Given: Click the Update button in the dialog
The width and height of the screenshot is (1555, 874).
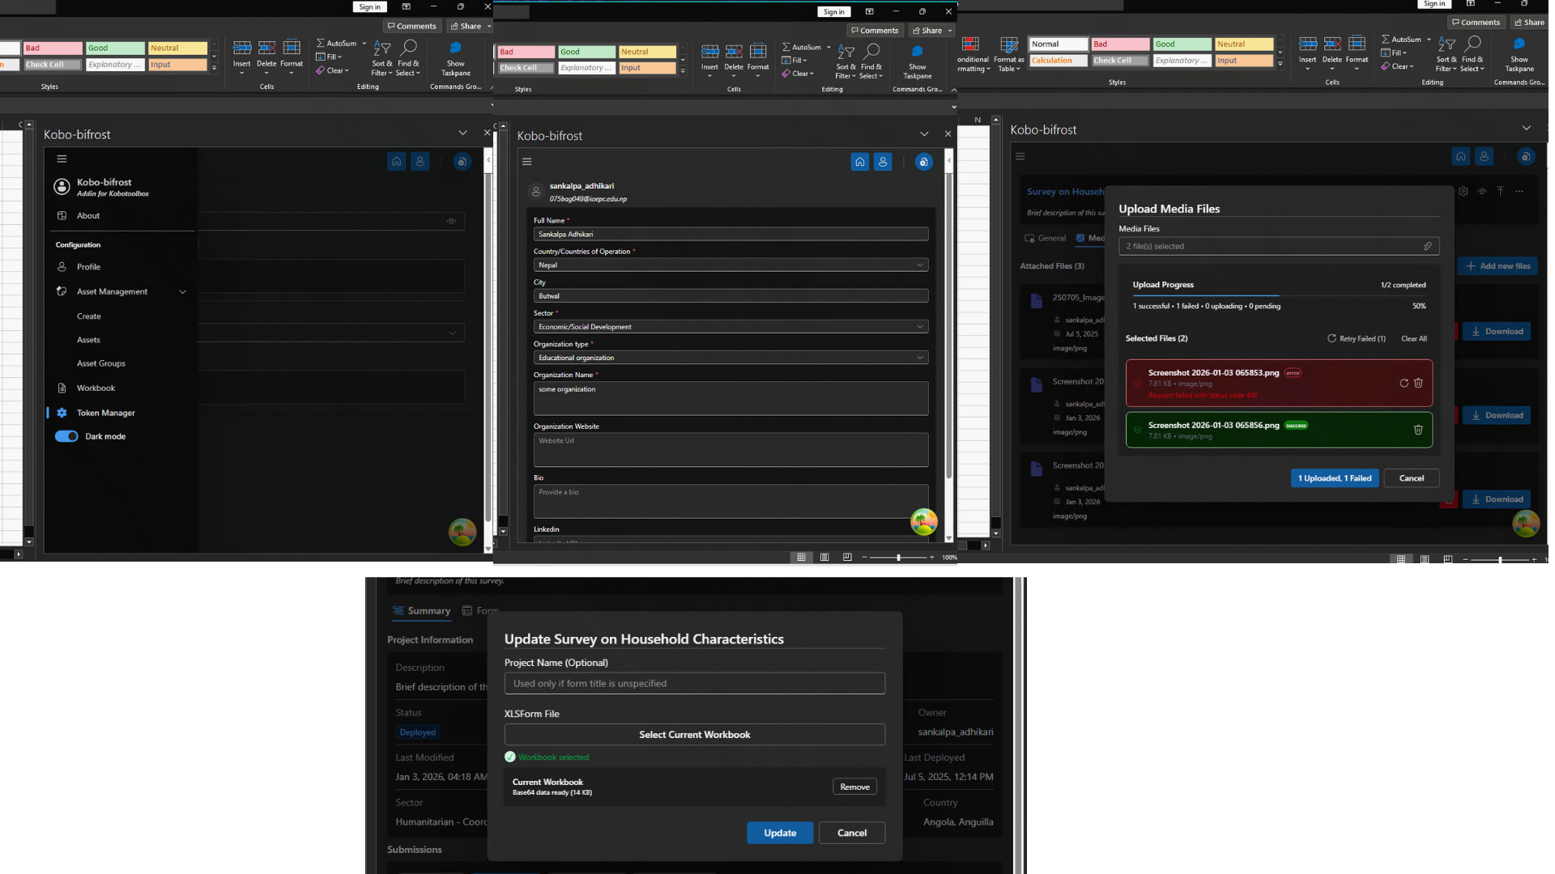Looking at the screenshot, I should pos(779,833).
